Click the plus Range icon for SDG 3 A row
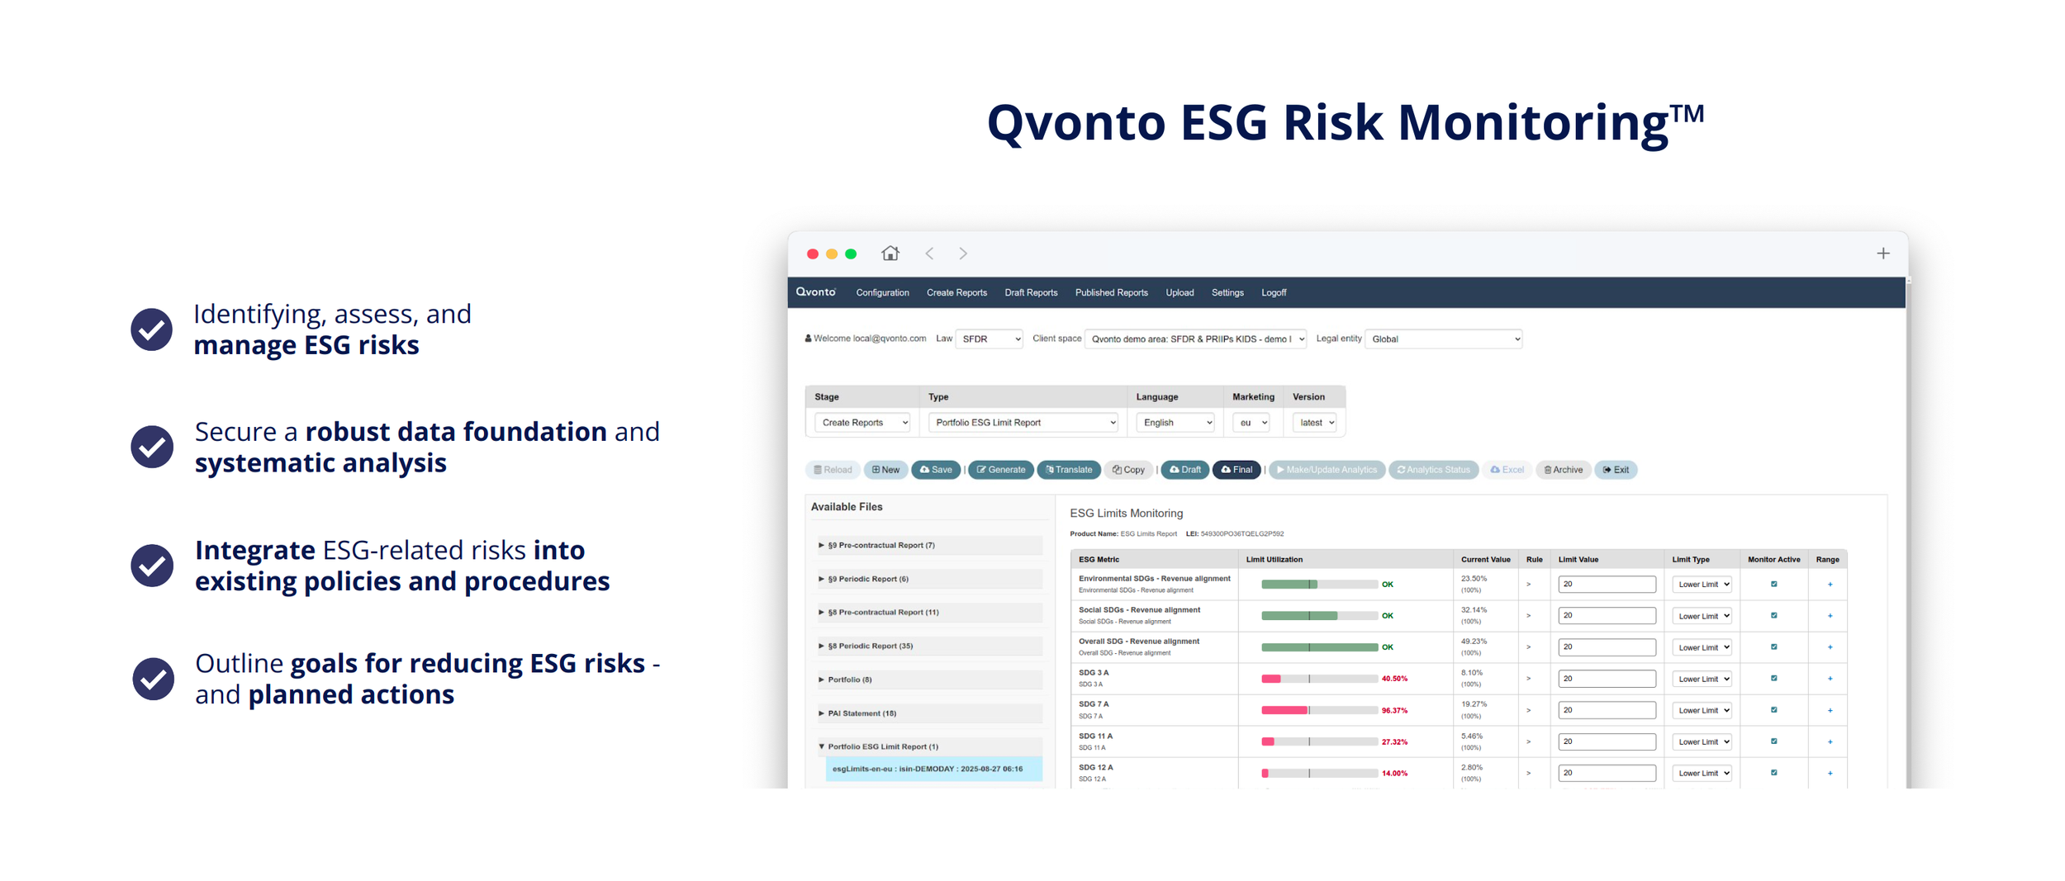2065x881 pixels. pyautogui.click(x=1830, y=679)
